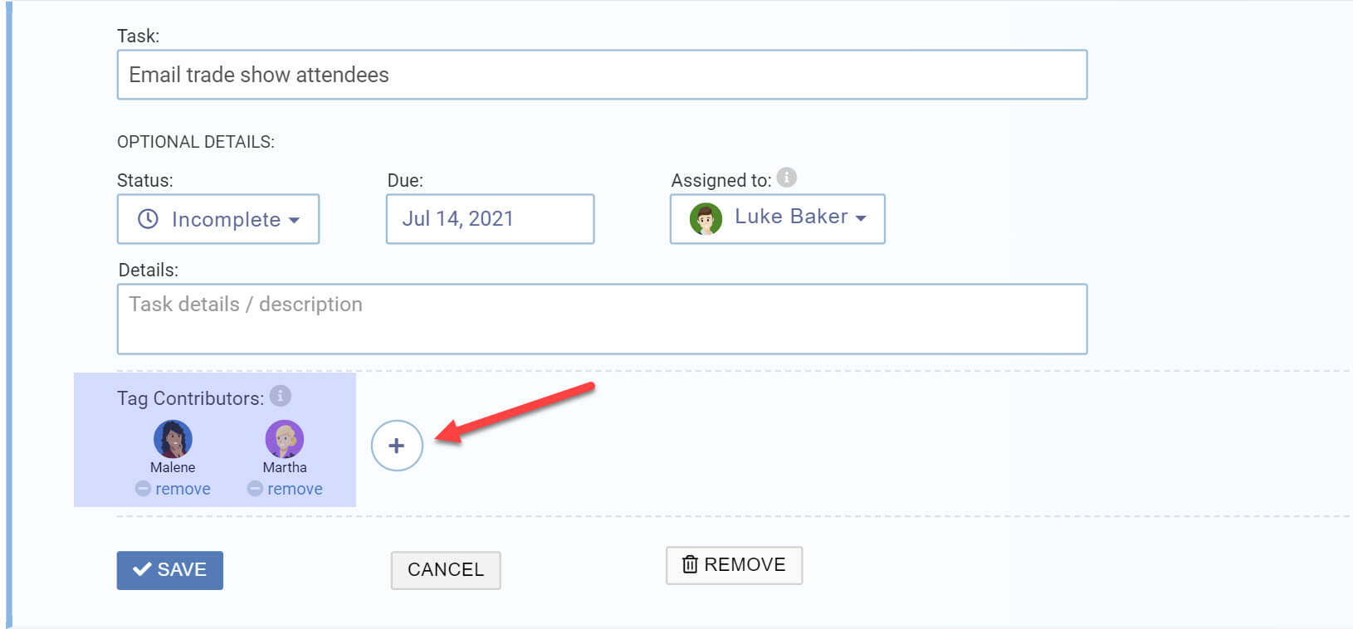Open the Due date field

[490, 219]
